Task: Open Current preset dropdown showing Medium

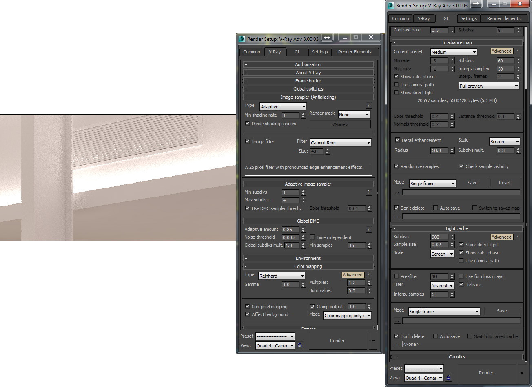Action: [x=454, y=52]
